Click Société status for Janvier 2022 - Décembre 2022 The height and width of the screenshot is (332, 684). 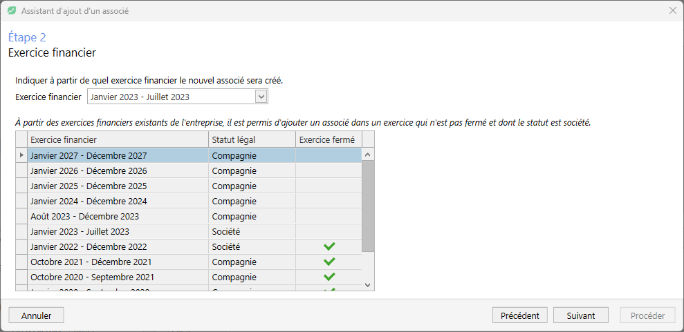click(226, 246)
